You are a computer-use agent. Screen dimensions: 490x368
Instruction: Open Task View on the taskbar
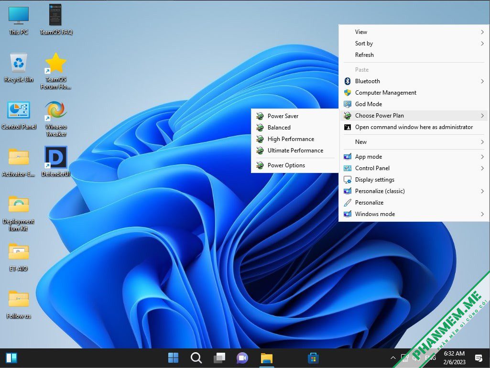[x=219, y=358]
